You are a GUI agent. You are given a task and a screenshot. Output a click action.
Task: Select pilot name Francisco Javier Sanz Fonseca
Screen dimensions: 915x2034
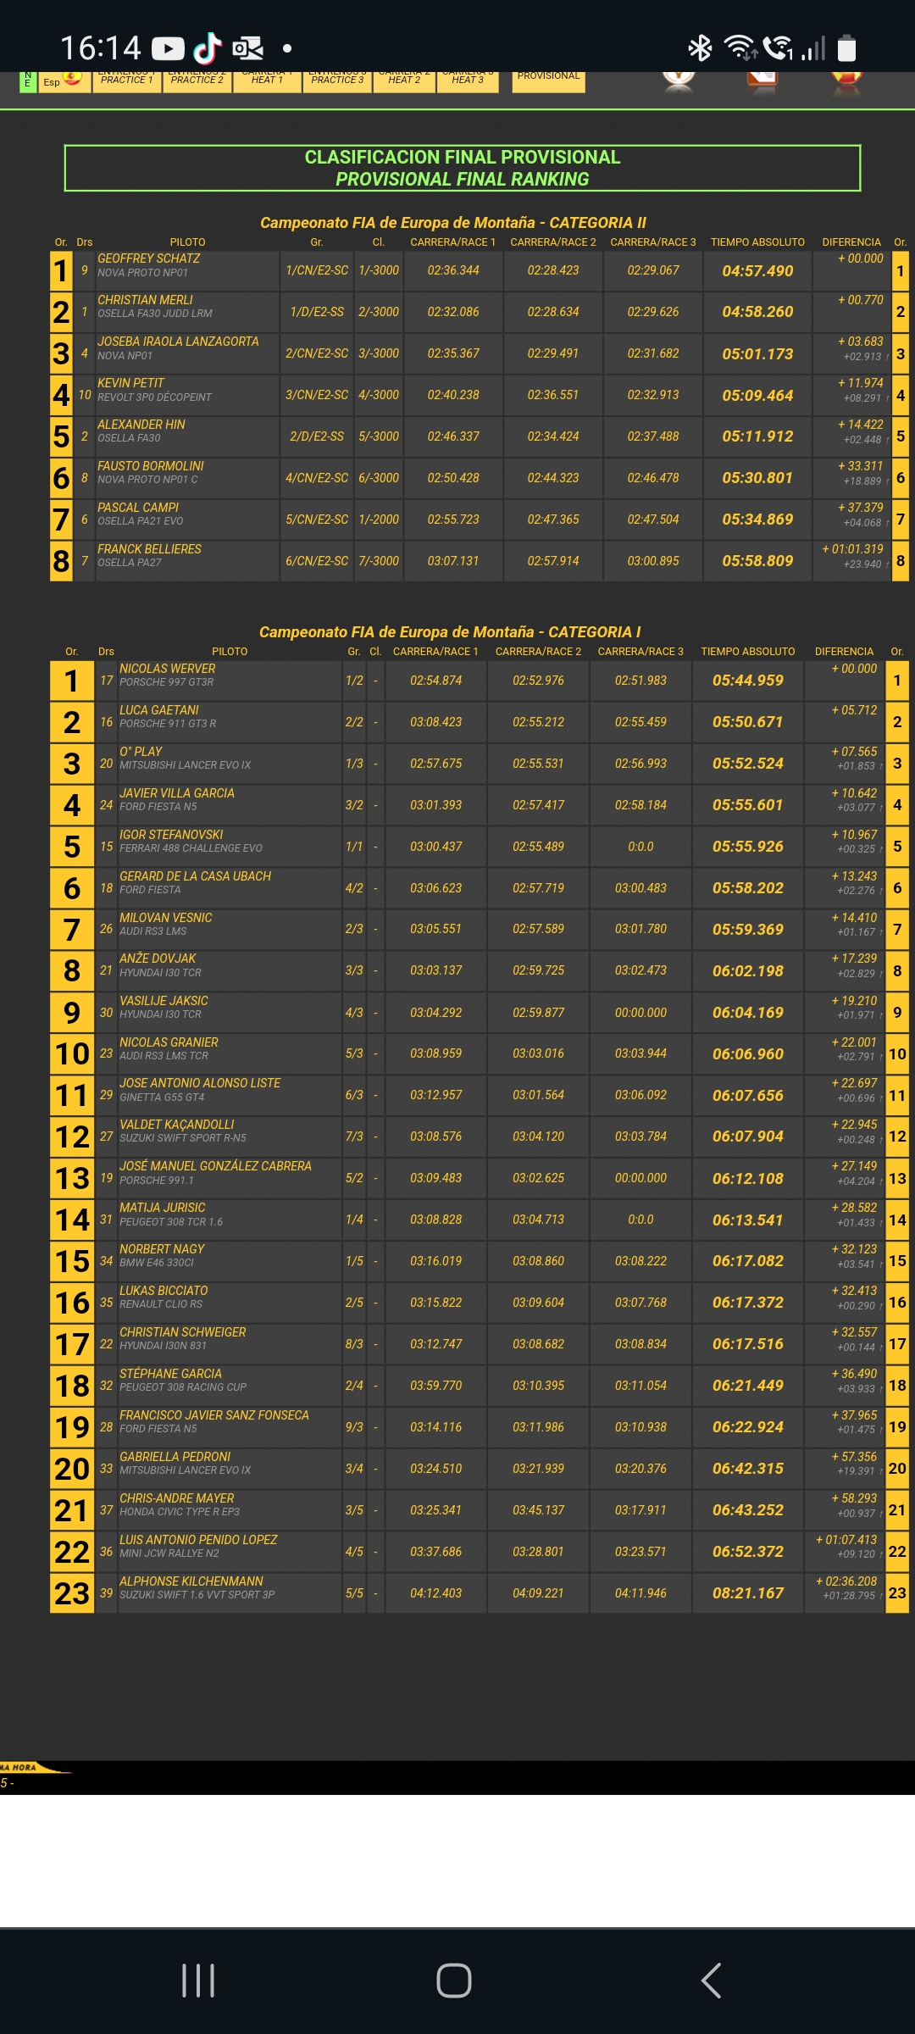tap(214, 1415)
